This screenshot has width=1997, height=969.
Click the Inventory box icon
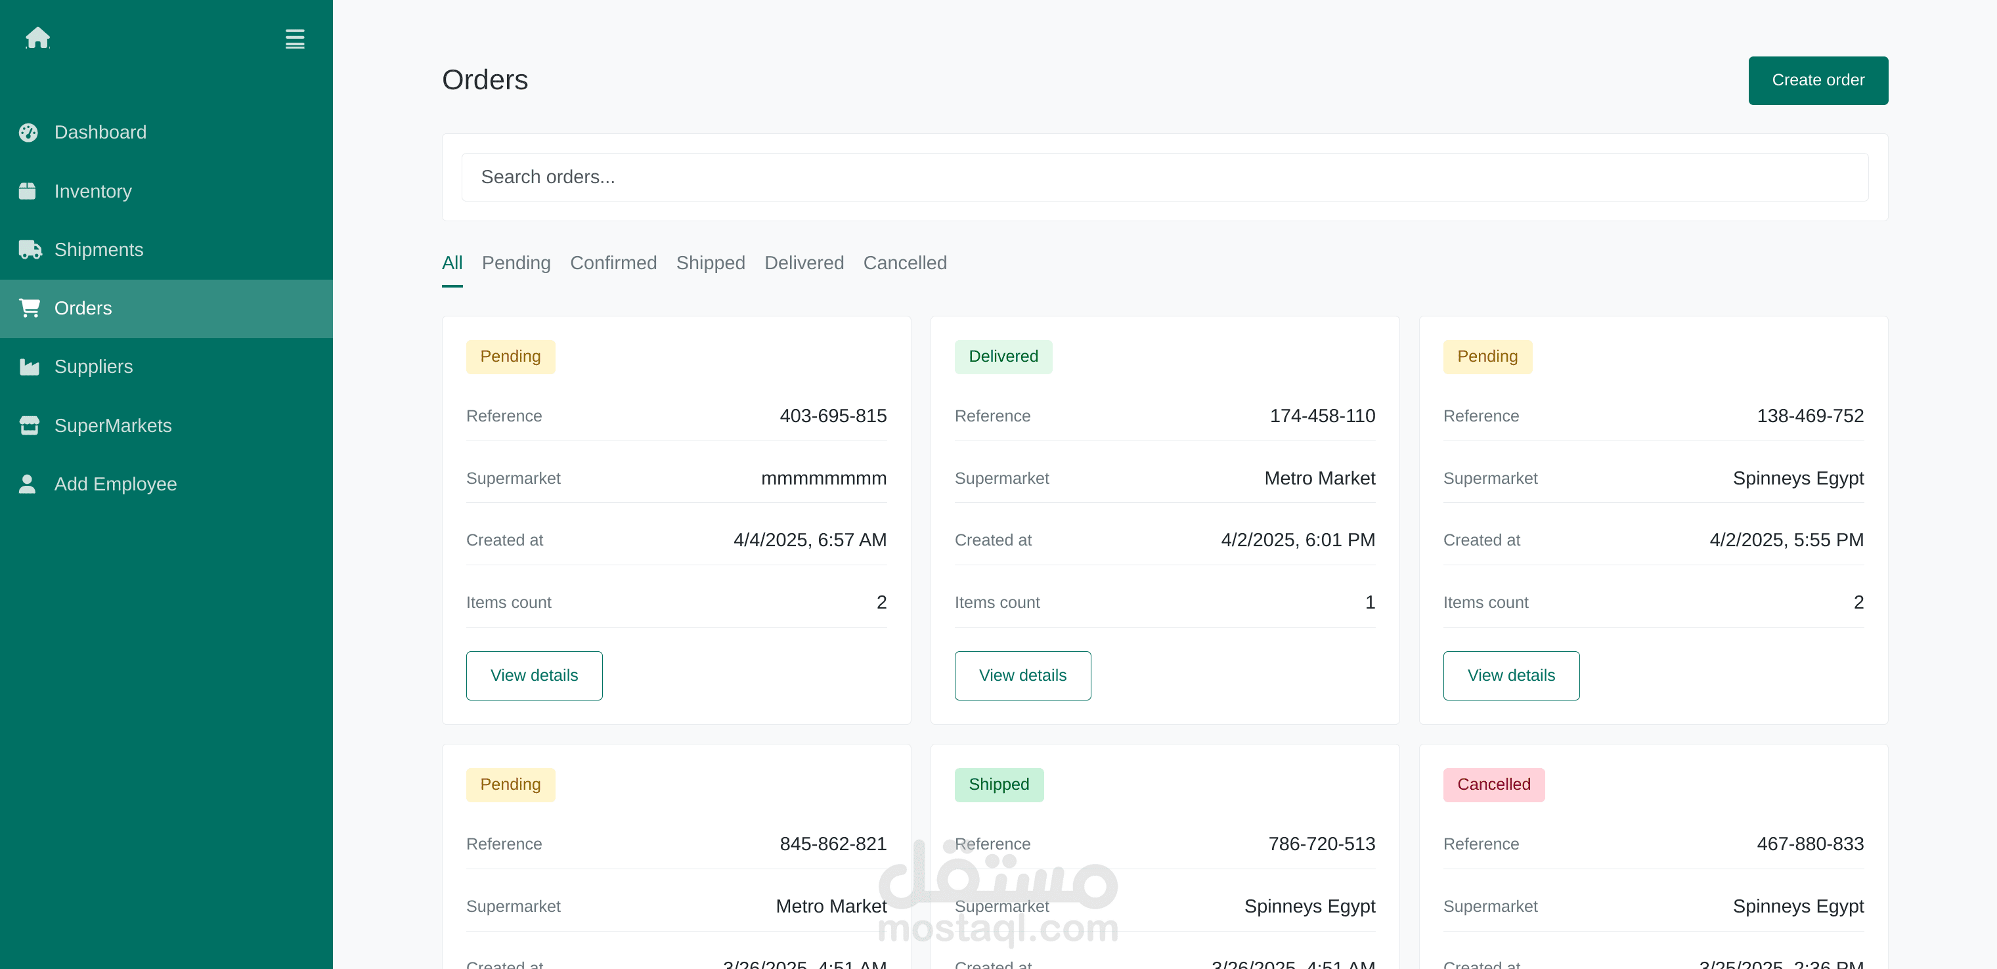pyautogui.click(x=27, y=190)
